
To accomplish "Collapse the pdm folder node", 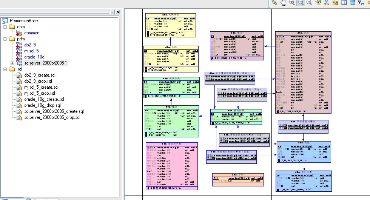I will (5, 39).
